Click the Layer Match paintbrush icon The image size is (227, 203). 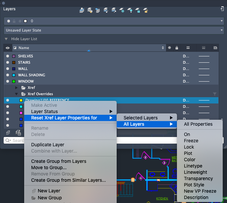[x=90, y=10]
